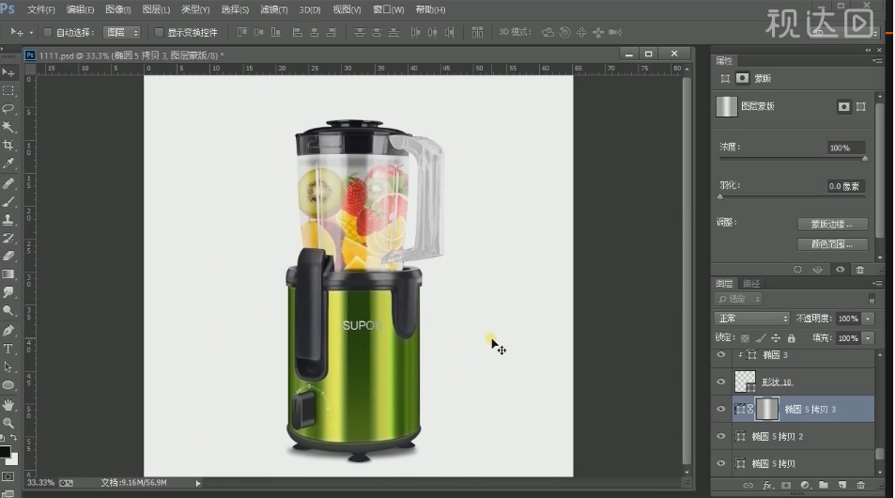Screen dimensions: 895x498
Task: Select the Healing Brush tool
Action: 8,183
